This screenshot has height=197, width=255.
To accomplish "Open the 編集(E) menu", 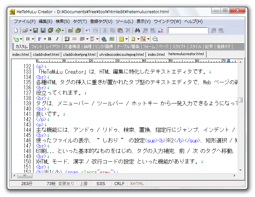I will pyautogui.click(x=45, y=21).
